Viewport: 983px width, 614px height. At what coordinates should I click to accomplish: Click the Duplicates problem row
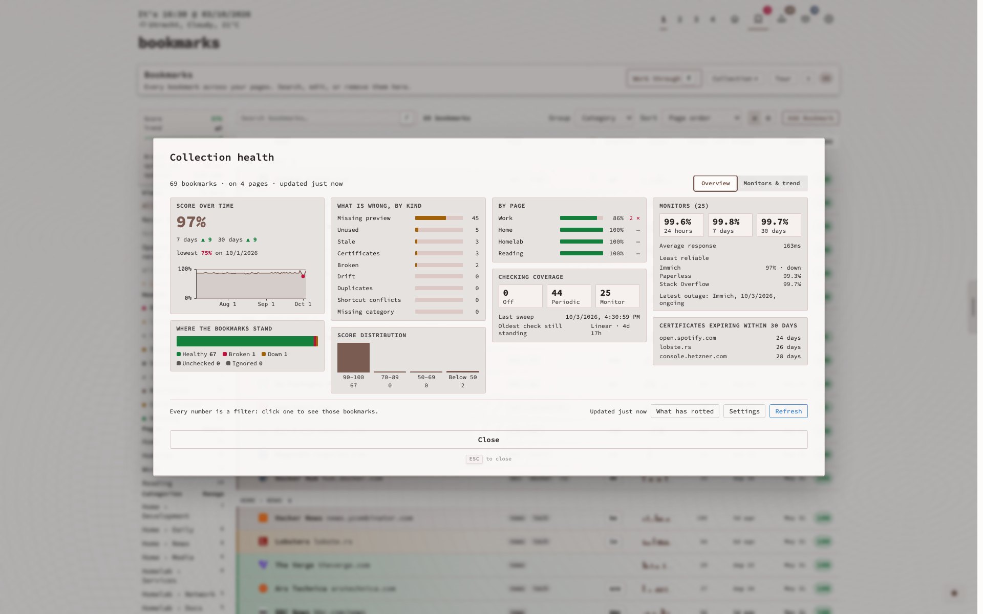(x=408, y=288)
